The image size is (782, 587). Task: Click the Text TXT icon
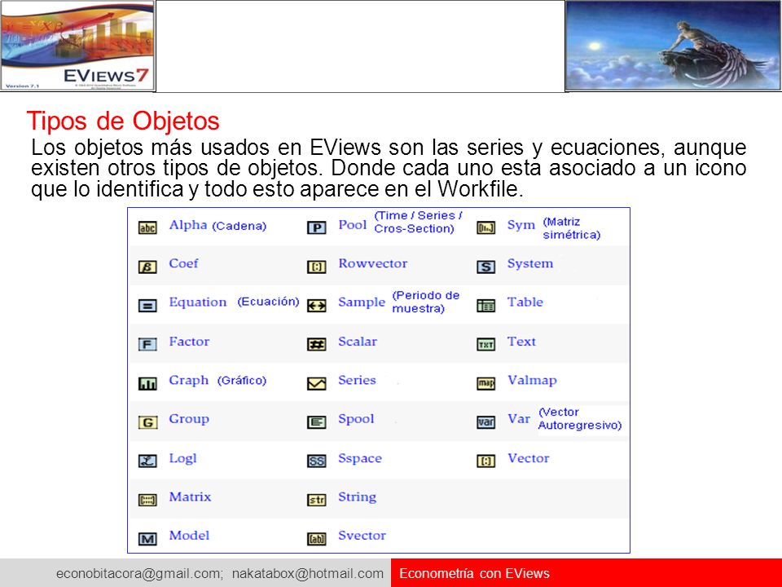coord(486,344)
